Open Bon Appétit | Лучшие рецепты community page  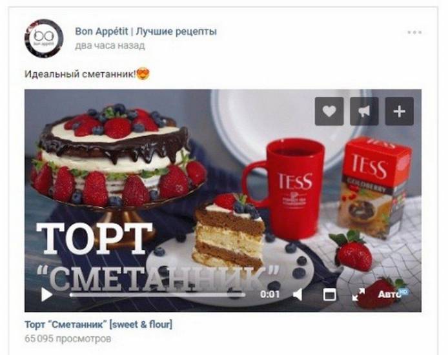[x=146, y=32]
